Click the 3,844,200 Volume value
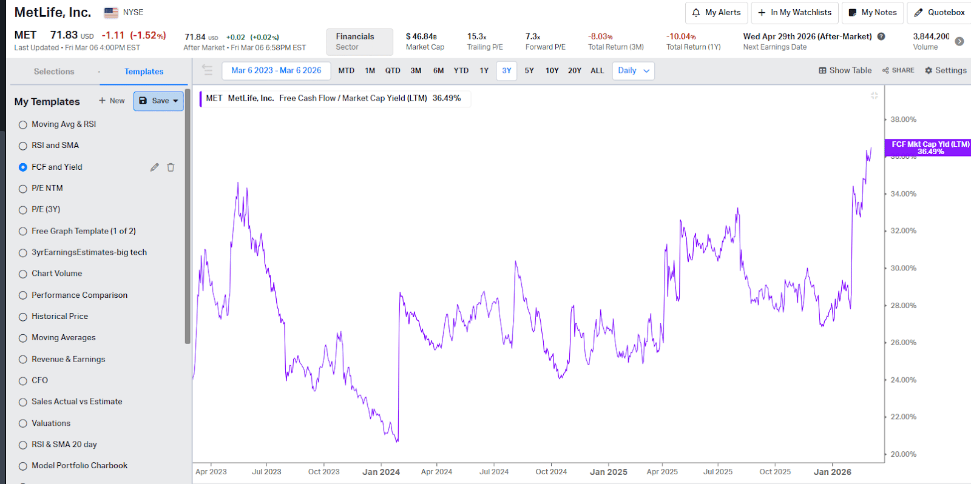Viewport: 971px width, 484px height. (x=932, y=37)
